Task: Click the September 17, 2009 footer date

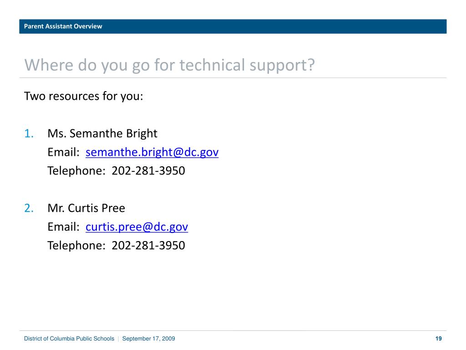Action: pos(149,339)
